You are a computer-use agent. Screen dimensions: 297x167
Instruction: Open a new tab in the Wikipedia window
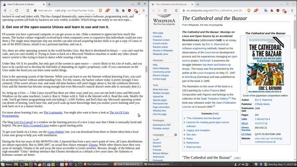(x=198, y=4)
